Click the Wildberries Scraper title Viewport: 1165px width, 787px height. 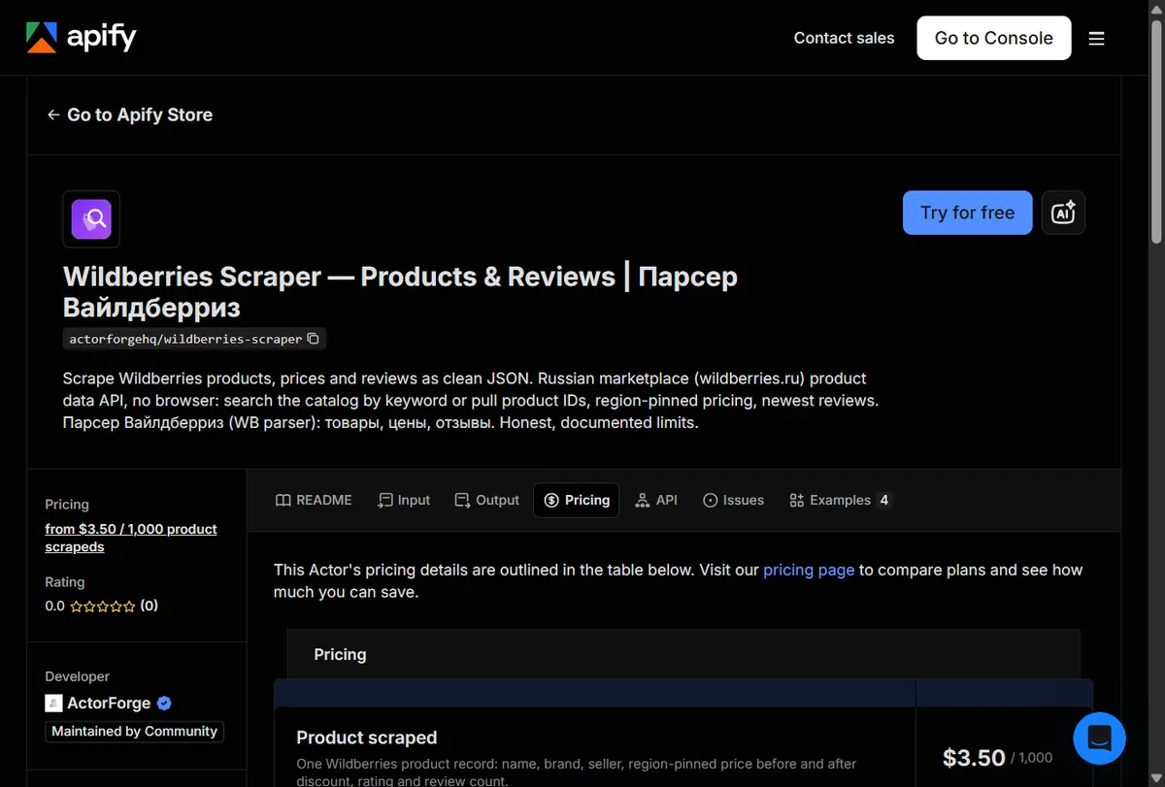pyautogui.click(x=400, y=292)
